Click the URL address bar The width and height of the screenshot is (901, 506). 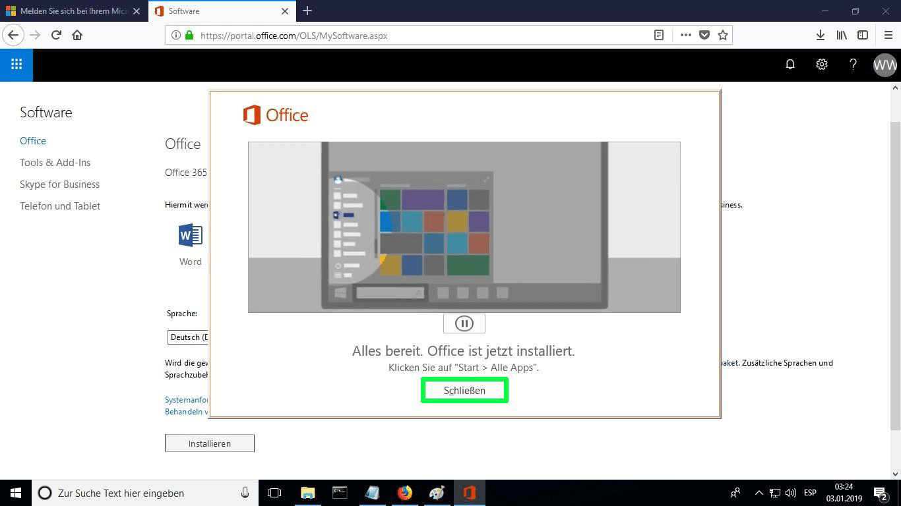[422, 36]
